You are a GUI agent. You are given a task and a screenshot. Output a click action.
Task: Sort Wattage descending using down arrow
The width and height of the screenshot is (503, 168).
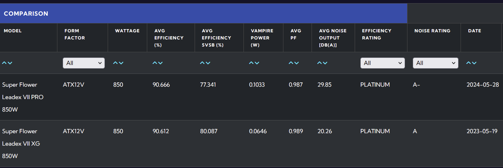click(x=121, y=63)
